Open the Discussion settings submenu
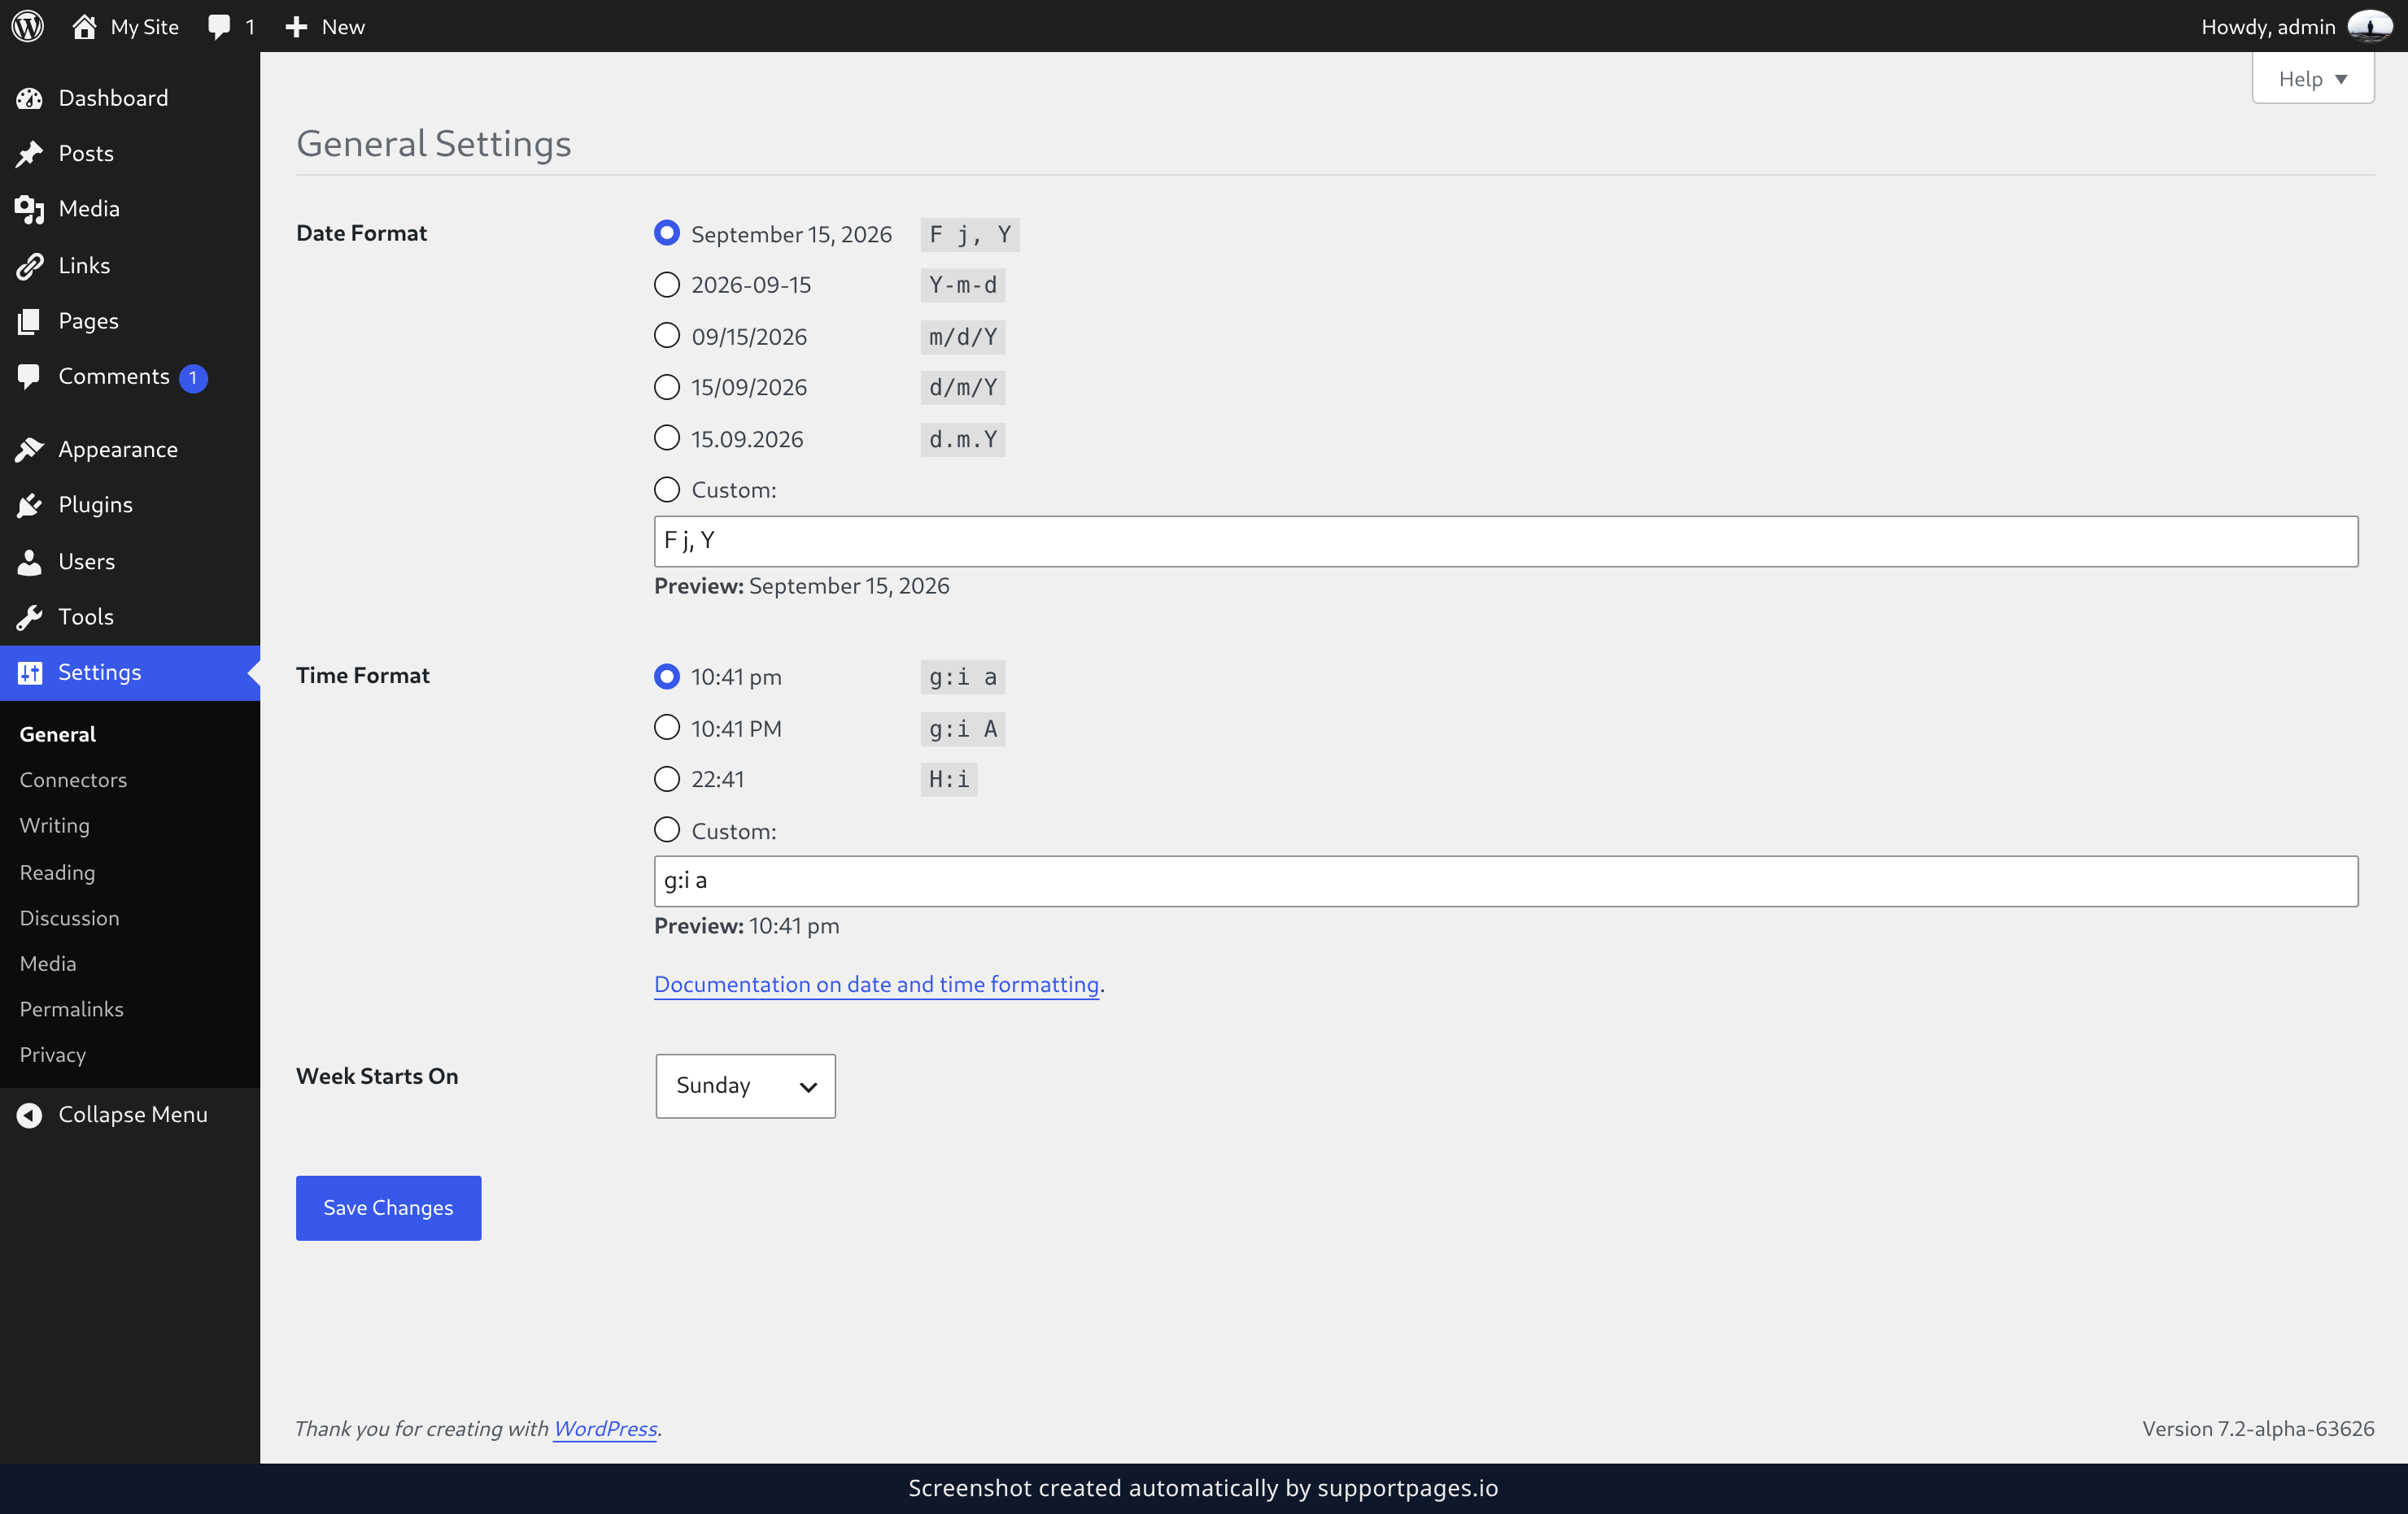 coord(69,918)
